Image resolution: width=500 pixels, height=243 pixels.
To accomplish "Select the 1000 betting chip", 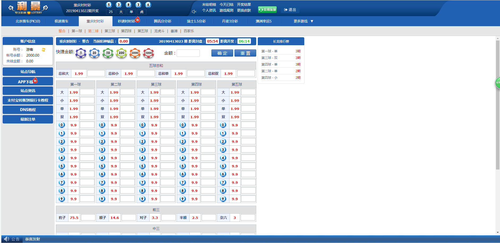I will (x=135, y=53).
